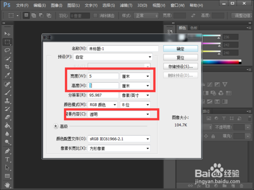
Task: Select the Pen tool
Action: pyautogui.click(x=7, y=151)
